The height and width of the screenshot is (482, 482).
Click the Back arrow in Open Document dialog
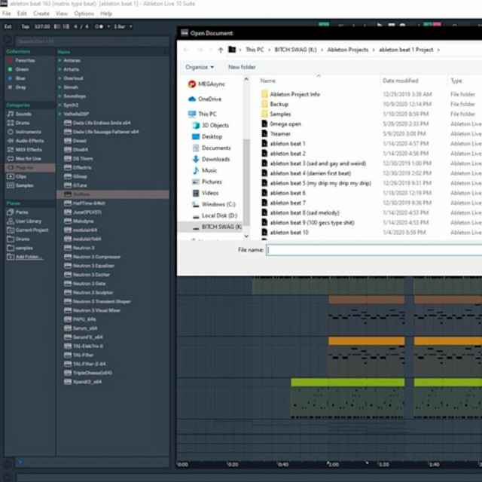click(x=186, y=50)
